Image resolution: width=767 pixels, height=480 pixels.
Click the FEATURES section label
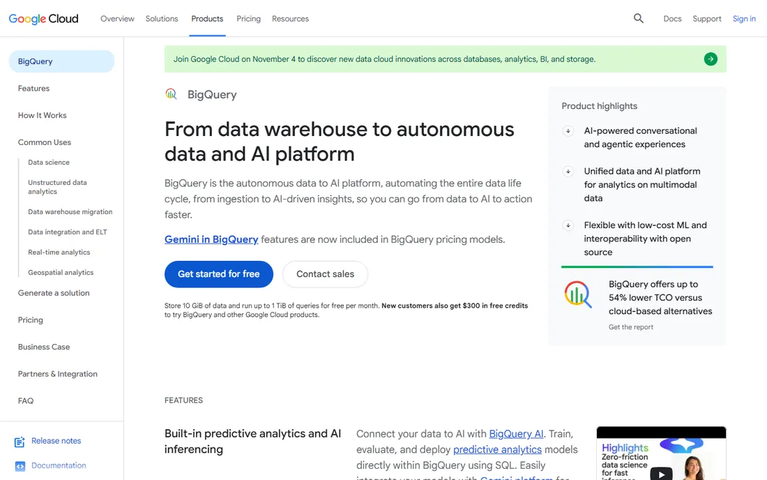point(183,400)
